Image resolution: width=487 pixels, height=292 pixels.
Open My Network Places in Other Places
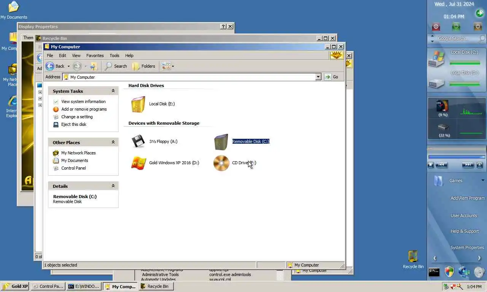pos(78,153)
